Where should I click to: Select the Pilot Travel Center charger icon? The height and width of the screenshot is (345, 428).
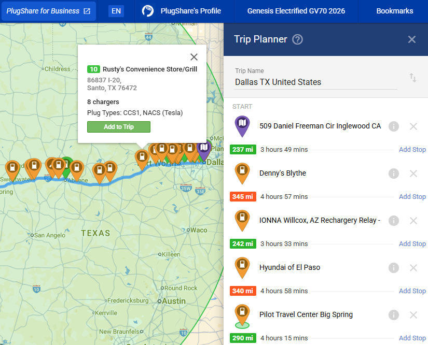[x=242, y=314]
